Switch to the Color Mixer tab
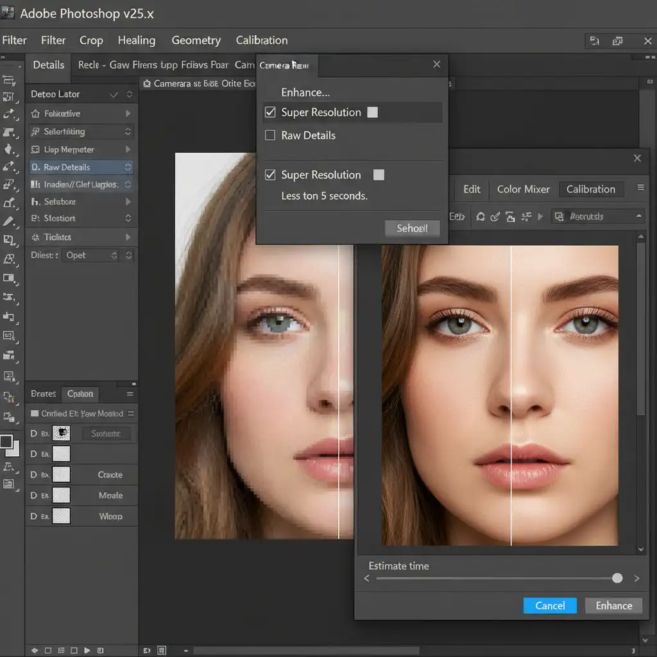 (x=523, y=189)
